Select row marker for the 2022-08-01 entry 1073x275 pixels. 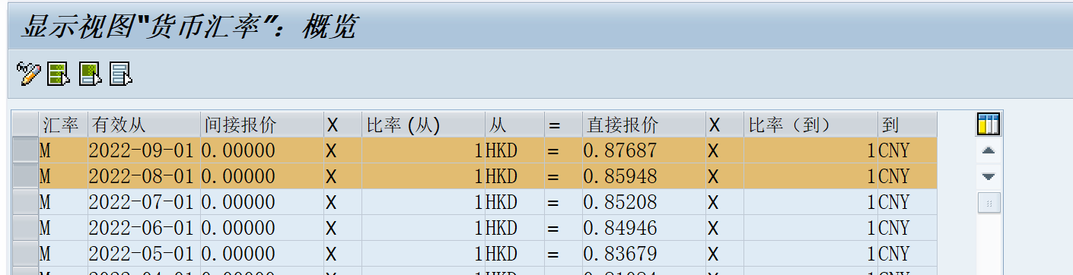pyautogui.click(x=26, y=176)
